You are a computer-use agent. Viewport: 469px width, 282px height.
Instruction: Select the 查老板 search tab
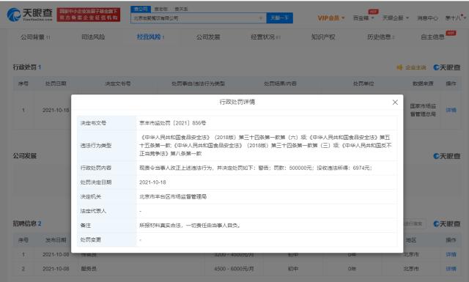point(161,10)
